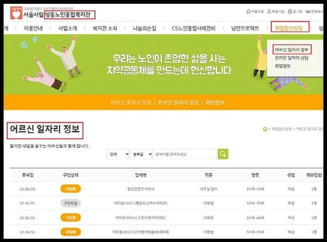Click 어르신 일자리 정보 in the orange bar
The width and height of the screenshot is (327, 242).
click(x=131, y=102)
